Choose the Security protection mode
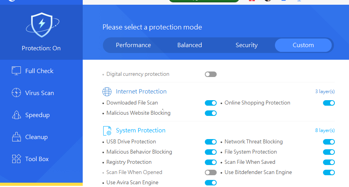349x187 pixels. pyautogui.click(x=247, y=45)
